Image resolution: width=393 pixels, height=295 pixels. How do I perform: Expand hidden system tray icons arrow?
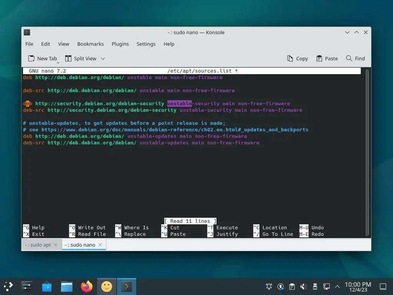pos(337,287)
